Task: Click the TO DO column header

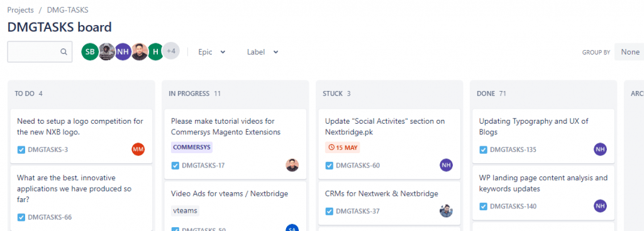Action: tap(29, 94)
